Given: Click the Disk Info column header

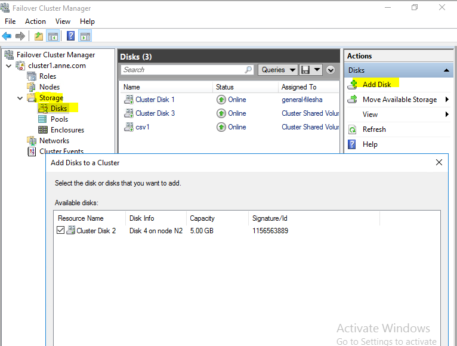Looking at the screenshot, I should [156, 218].
